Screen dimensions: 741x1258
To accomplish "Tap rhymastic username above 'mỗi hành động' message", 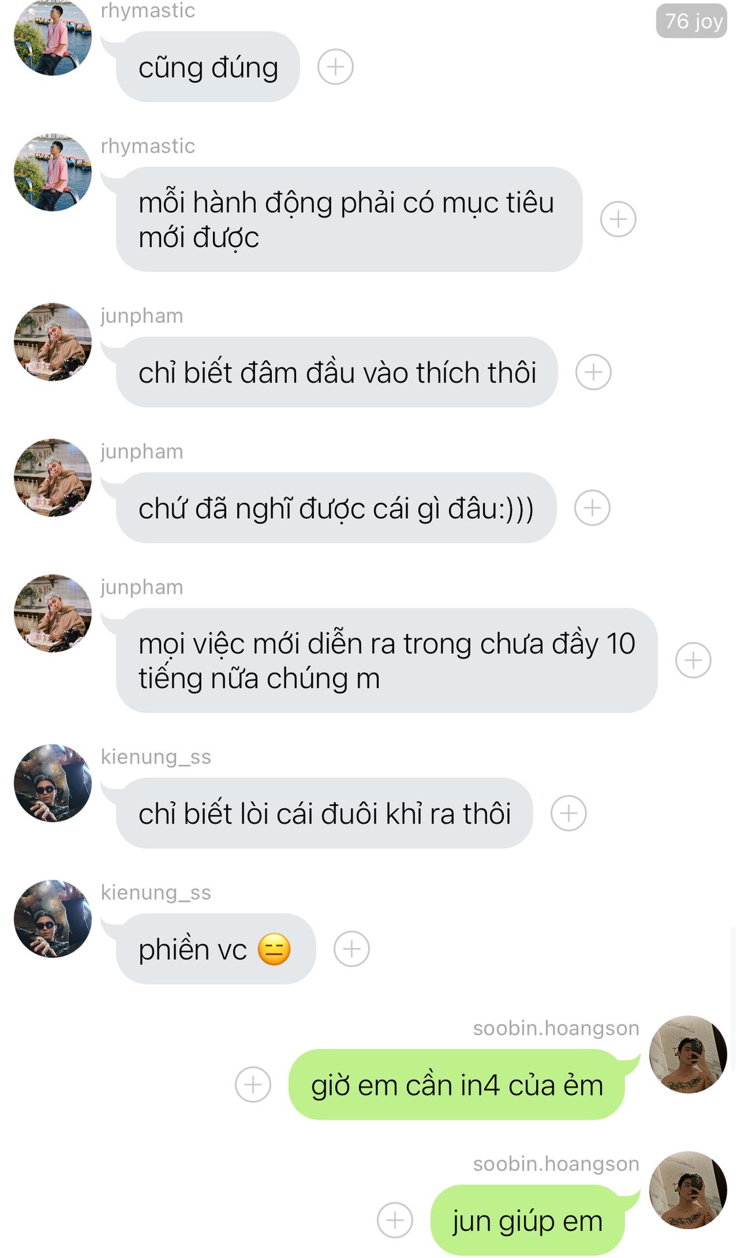I will coord(148,145).
